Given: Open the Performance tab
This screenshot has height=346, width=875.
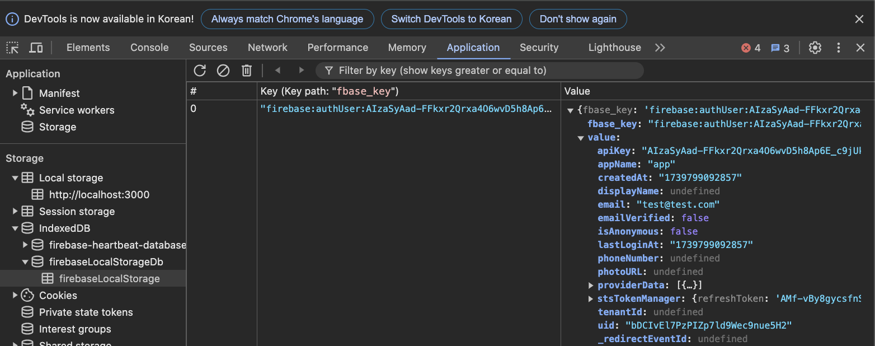Looking at the screenshot, I should [x=338, y=48].
